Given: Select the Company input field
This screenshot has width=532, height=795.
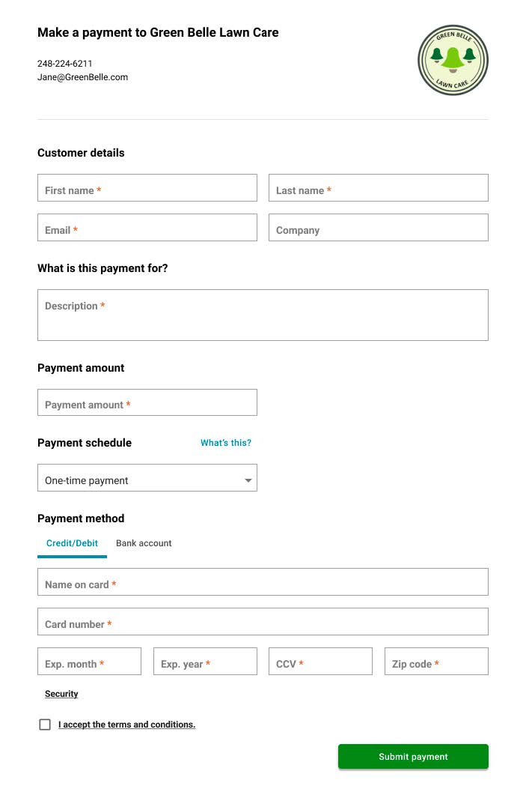Looking at the screenshot, I should (x=378, y=227).
